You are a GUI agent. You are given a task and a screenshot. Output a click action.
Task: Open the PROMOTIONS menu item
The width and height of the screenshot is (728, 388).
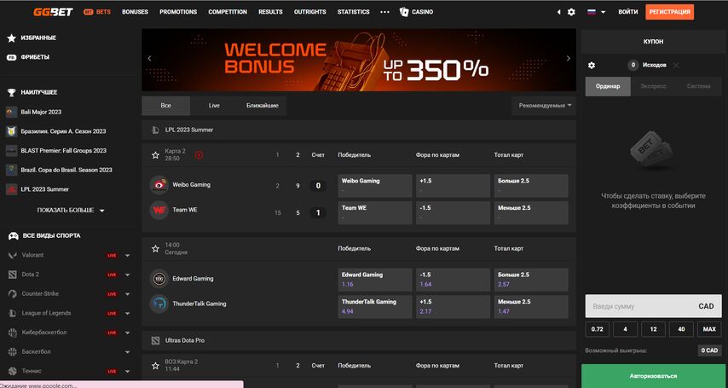click(x=178, y=12)
